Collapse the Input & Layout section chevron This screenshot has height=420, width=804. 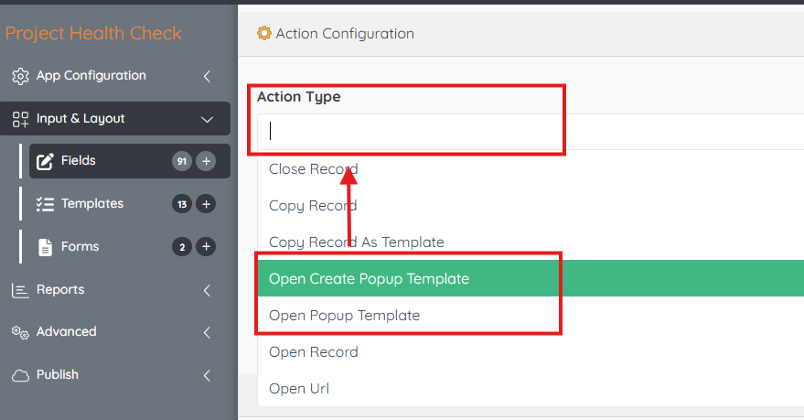tap(207, 119)
